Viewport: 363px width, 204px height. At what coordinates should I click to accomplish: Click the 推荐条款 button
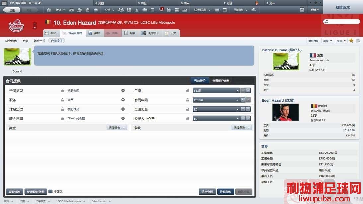226,192
